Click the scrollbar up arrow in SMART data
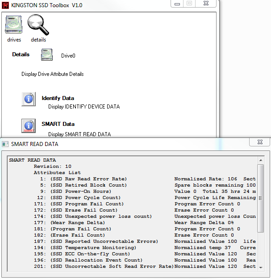 coord(261,160)
